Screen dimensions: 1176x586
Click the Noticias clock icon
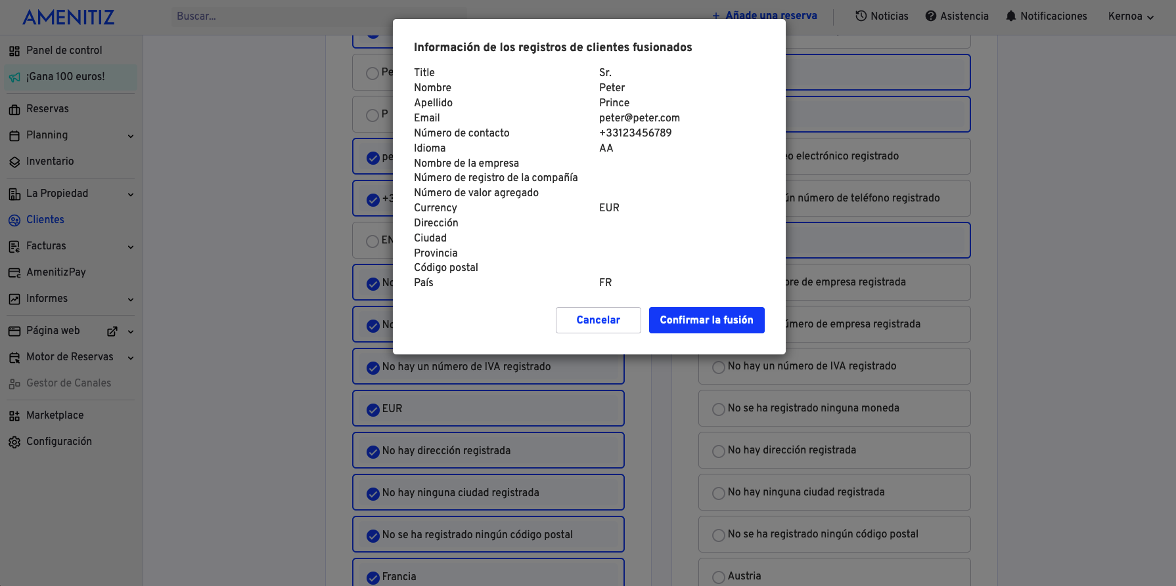point(861,16)
